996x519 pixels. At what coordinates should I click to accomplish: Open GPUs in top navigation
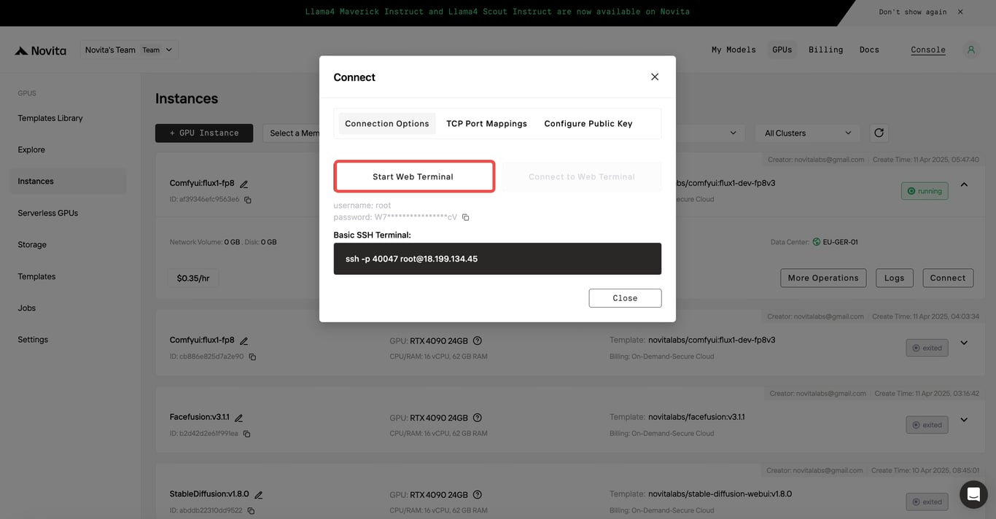[782, 50]
